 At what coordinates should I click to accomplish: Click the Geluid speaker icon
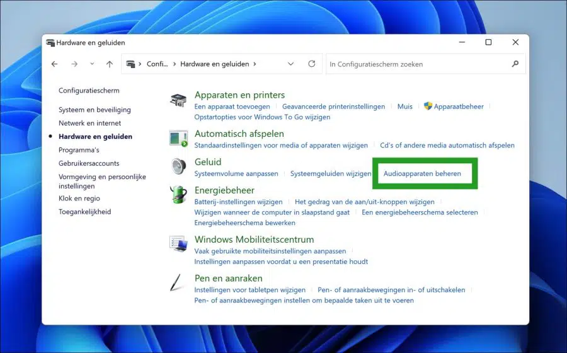click(x=178, y=166)
